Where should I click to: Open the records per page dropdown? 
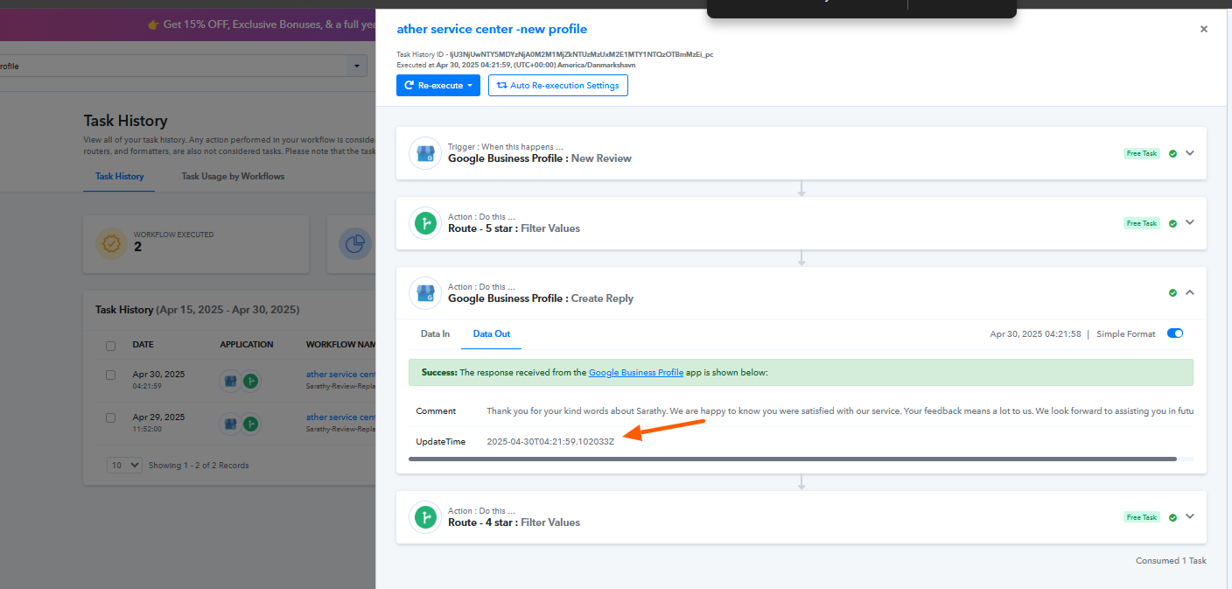124,466
